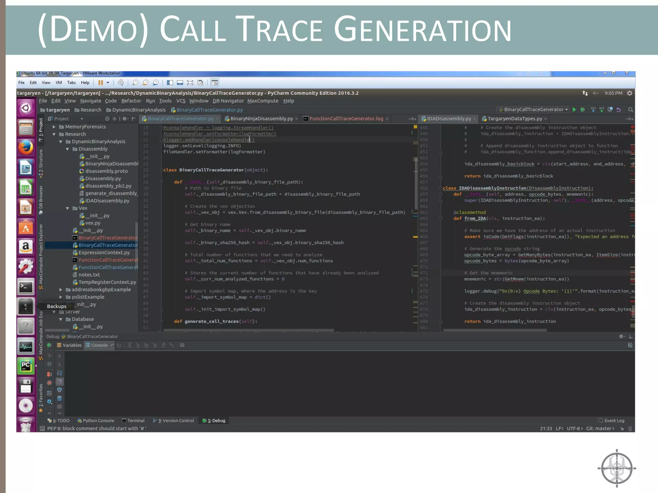Enter VMware full screen mode icon

(x=190, y=83)
